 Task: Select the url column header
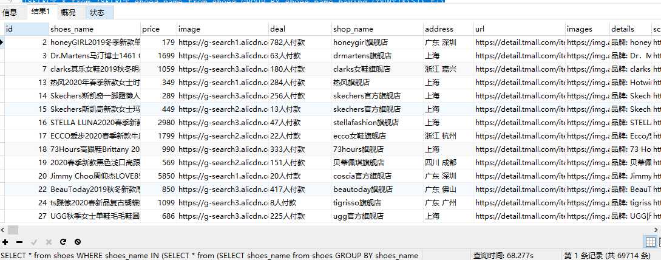(520, 29)
